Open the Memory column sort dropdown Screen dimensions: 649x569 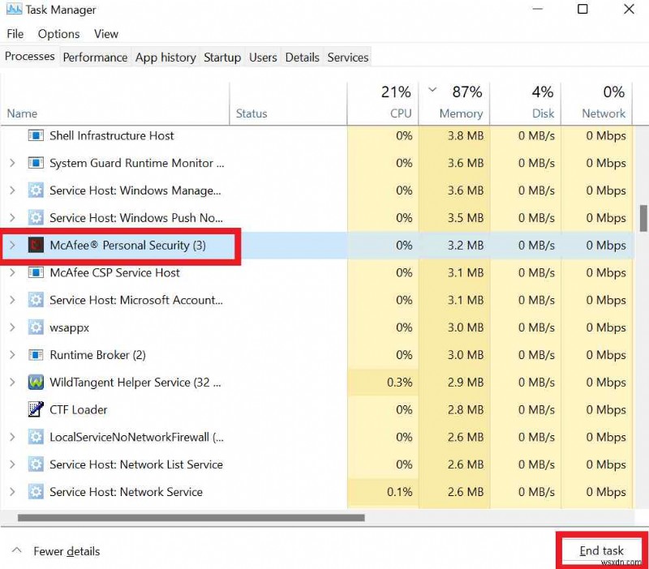[432, 91]
